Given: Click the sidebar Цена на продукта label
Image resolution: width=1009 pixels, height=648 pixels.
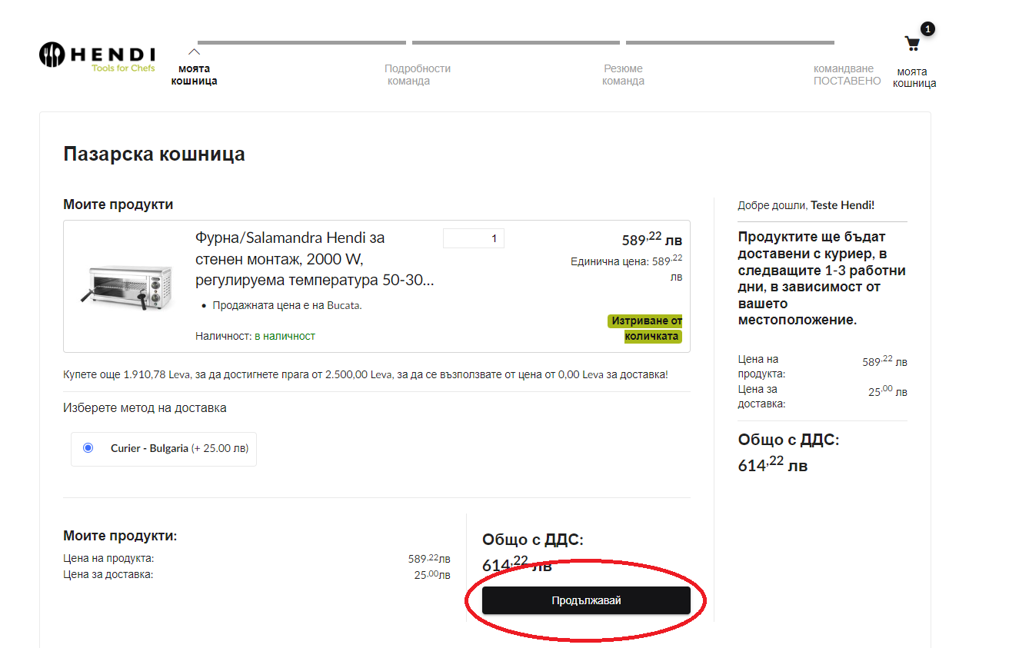Looking at the screenshot, I should tap(761, 367).
